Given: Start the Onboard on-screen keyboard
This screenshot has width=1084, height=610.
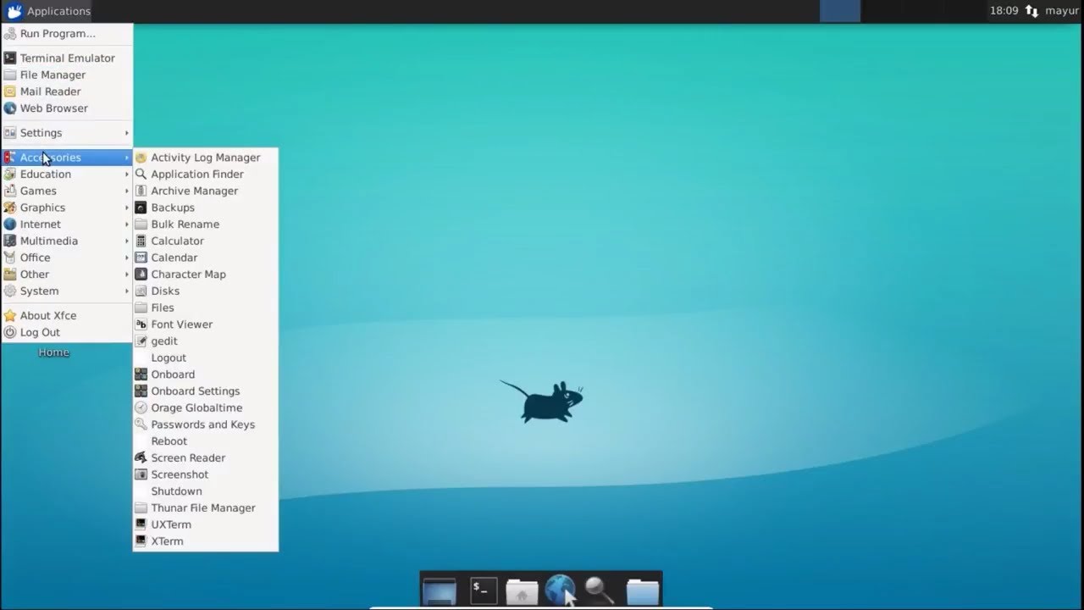Looking at the screenshot, I should (206, 374).
